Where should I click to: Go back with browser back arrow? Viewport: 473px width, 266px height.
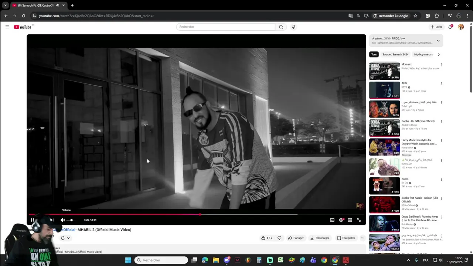[x=6, y=16]
